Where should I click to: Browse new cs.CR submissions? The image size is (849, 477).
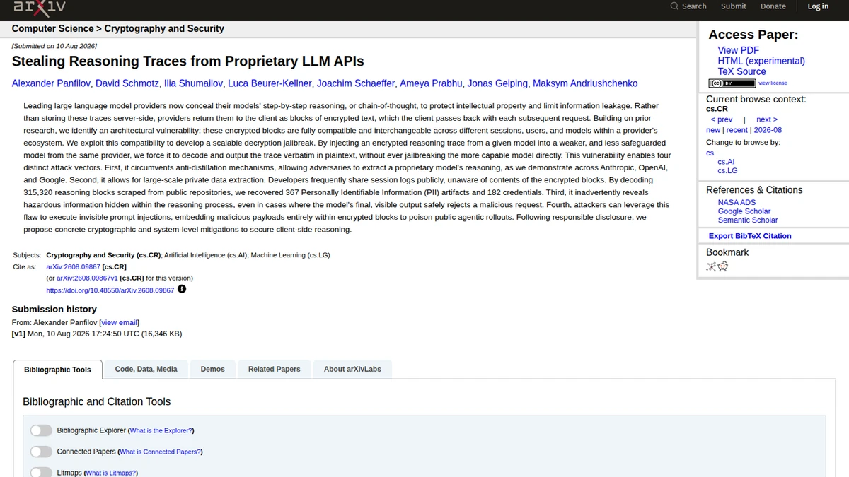pyautogui.click(x=713, y=130)
